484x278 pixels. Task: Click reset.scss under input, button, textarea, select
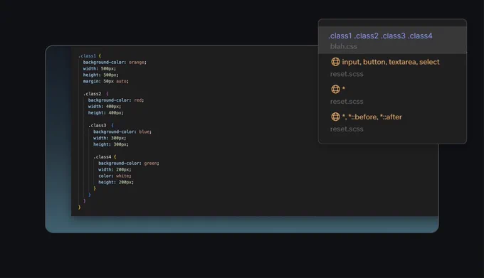coord(347,74)
